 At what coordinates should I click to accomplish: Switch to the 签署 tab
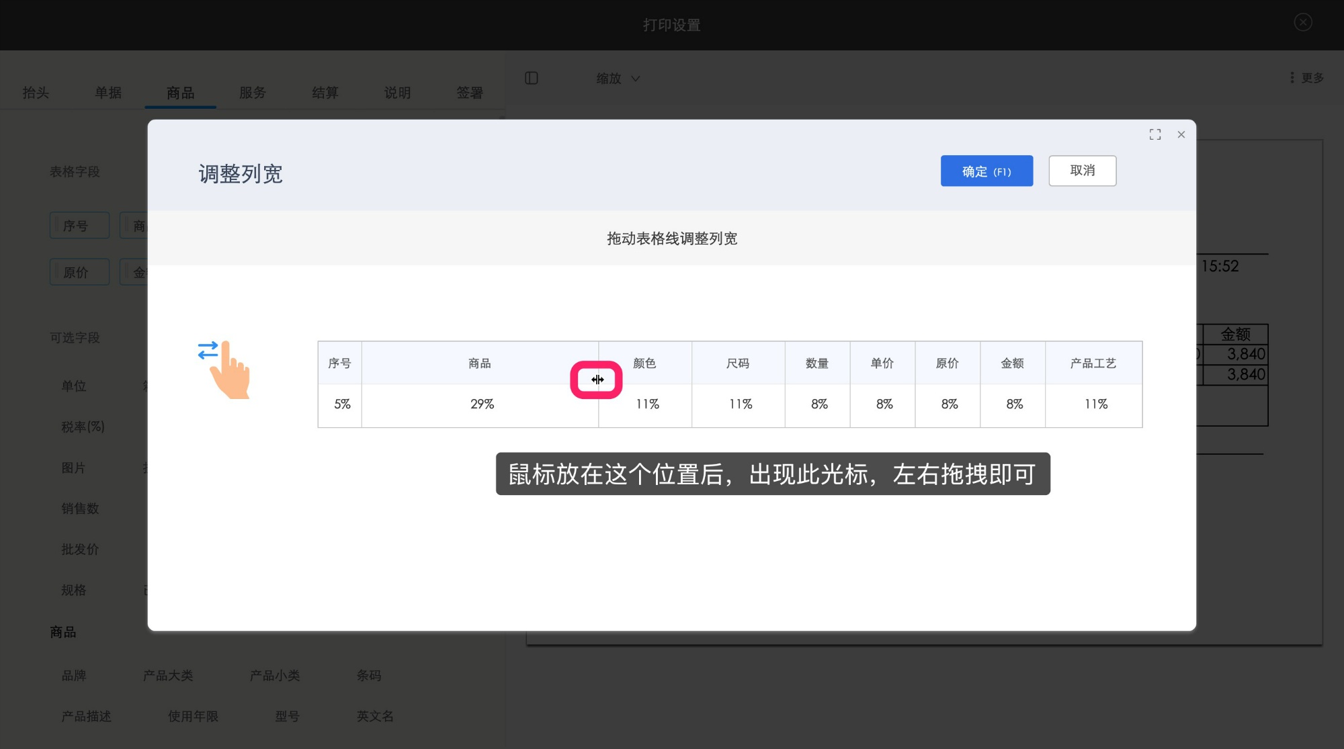470,93
